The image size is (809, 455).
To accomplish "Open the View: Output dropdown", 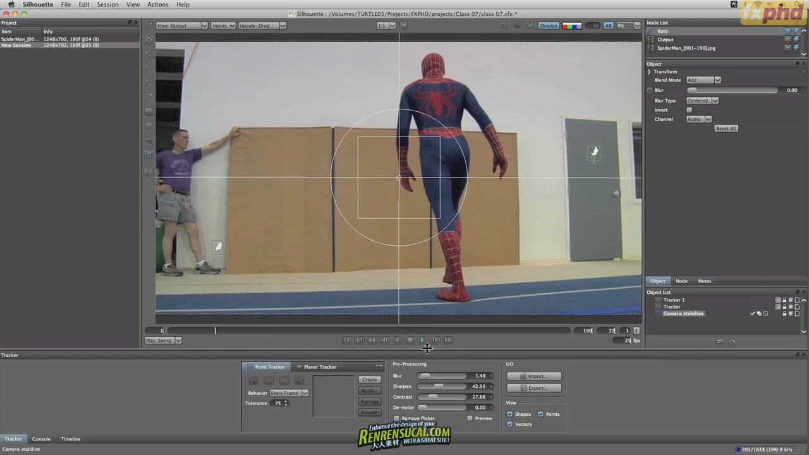I will (x=181, y=26).
